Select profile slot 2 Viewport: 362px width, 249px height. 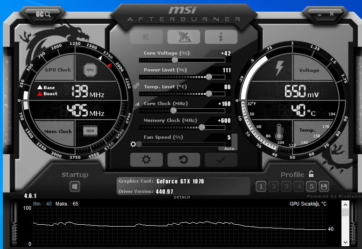[x=274, y=186]
